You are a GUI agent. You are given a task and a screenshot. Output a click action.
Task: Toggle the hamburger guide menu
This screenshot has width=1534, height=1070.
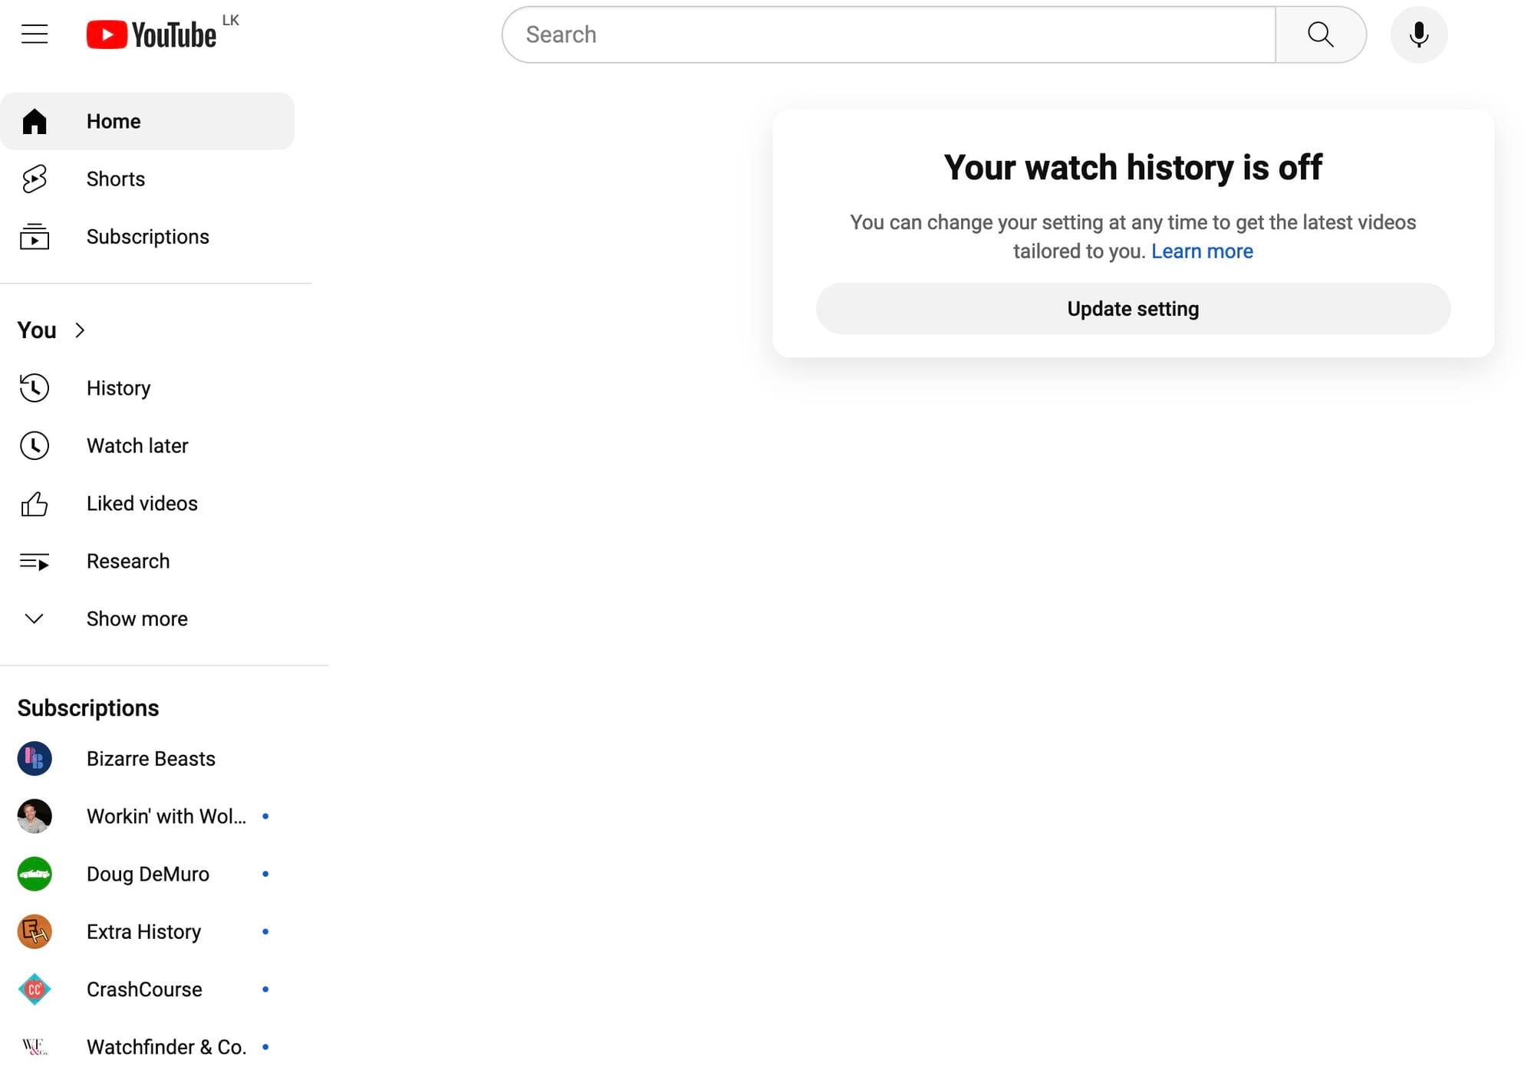35,34
